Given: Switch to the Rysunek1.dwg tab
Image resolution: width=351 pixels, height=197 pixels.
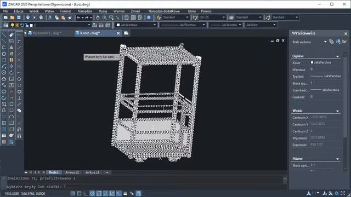Looking at the screenshot, I should point(47,33).
